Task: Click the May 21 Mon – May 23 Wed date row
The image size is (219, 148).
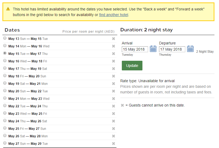Action: pyautogui.click(x=29, y=99)
